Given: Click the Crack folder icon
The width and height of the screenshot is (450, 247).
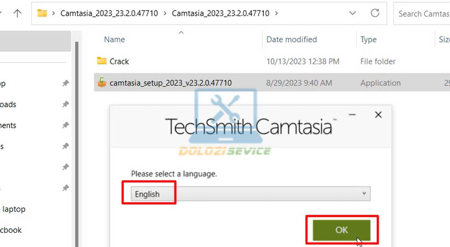Looking at the screenshot, I should 102,60.
